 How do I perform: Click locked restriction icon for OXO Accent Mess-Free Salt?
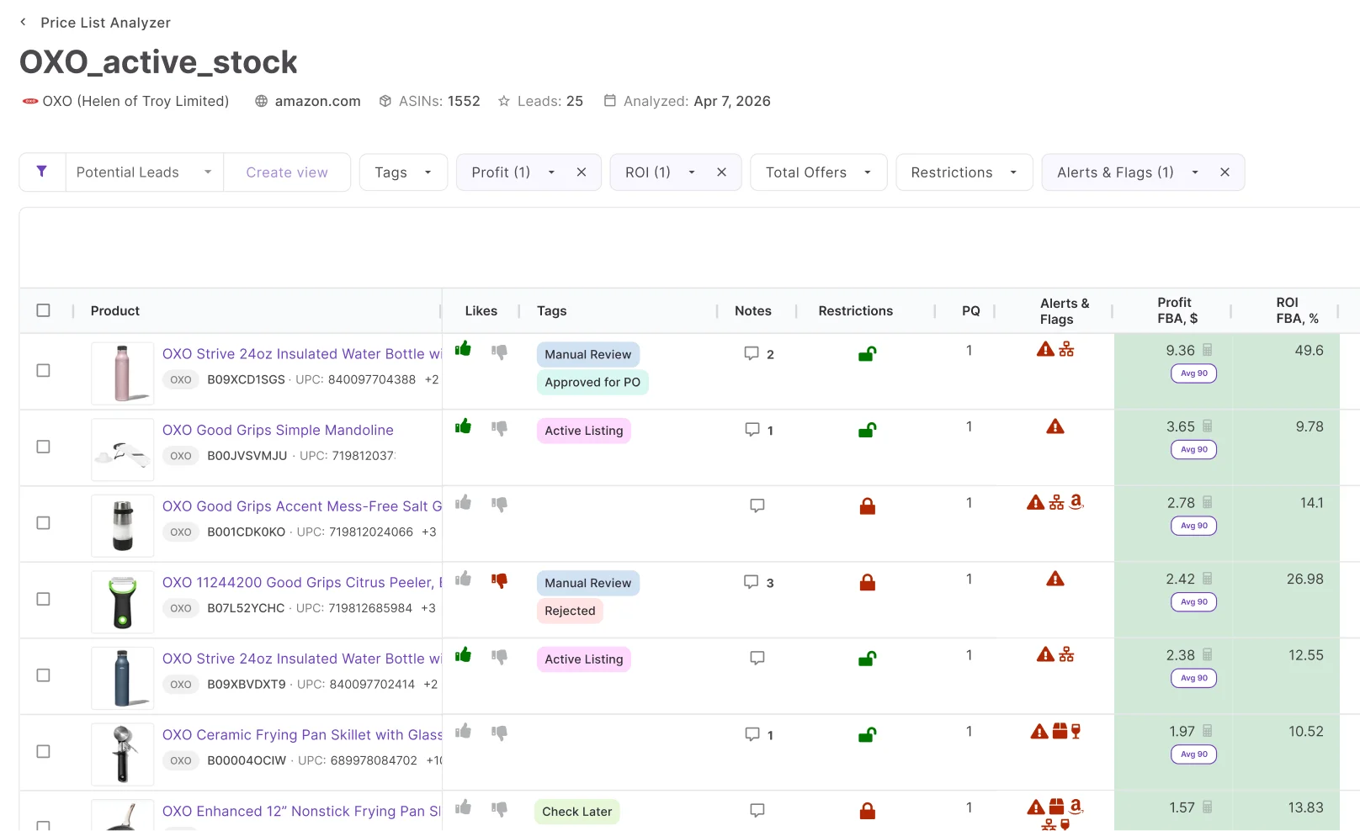[868, 505]
